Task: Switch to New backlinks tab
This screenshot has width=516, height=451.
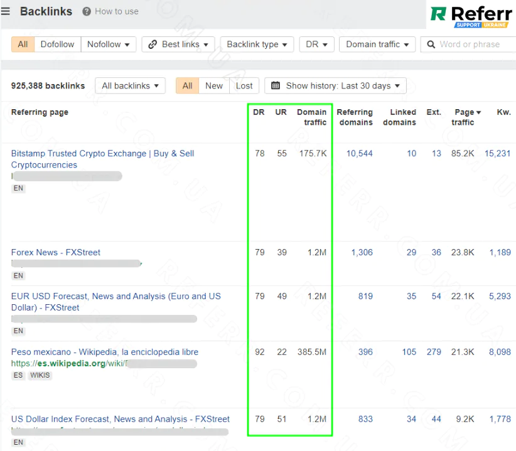Action: [x=214, y=86]
